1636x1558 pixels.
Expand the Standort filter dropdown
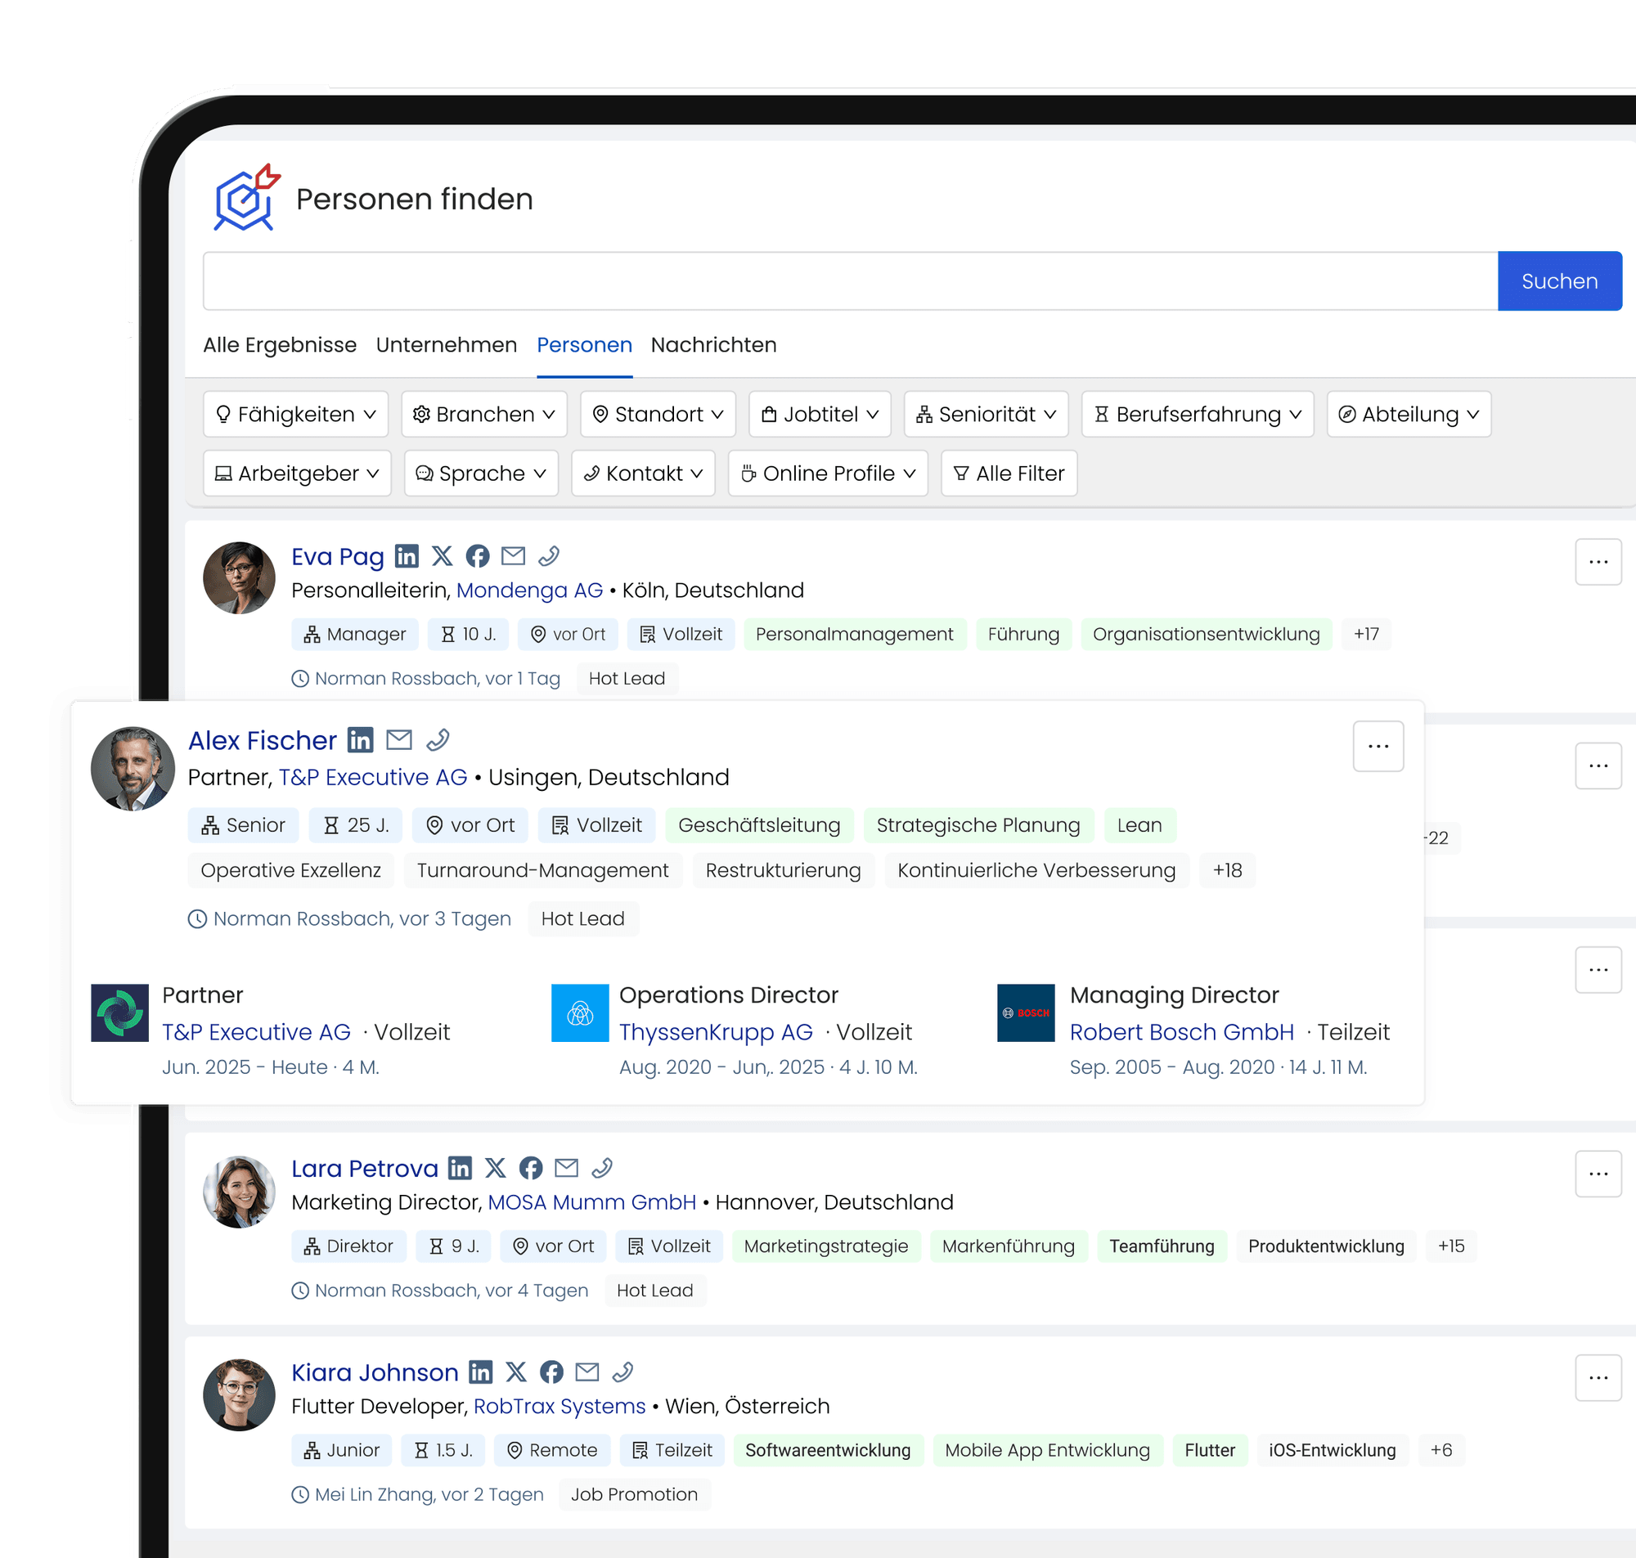pyautogui.click(x=658, y=414)
